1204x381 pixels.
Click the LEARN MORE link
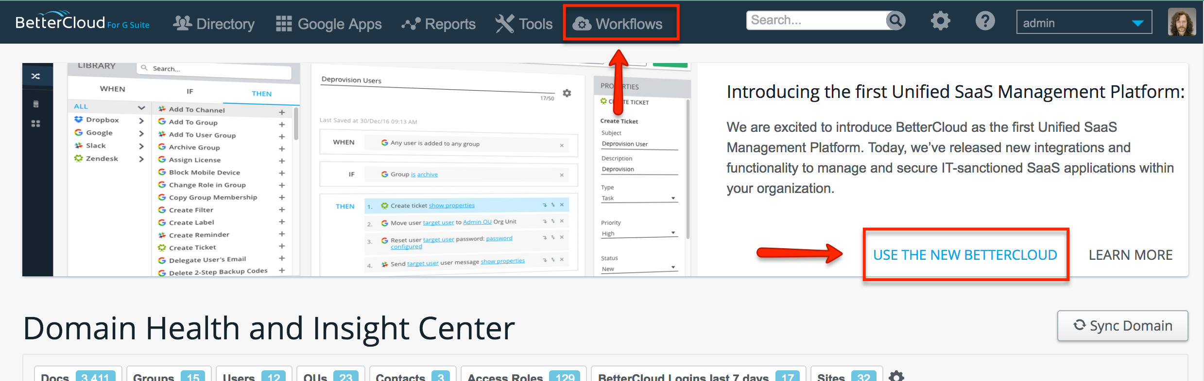pyautogui.click(x=1130, y=255)
